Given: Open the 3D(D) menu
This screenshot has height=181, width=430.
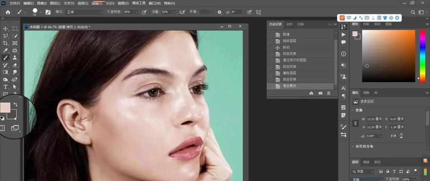Looking at the screenshot, I should pyautogui.click(x=110, y=3).
